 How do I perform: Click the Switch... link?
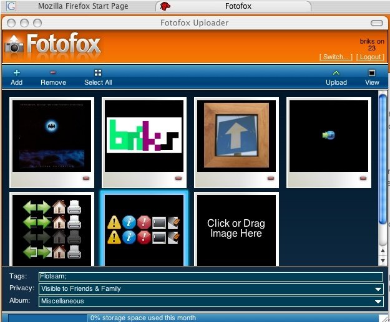[x=336, y=57]
